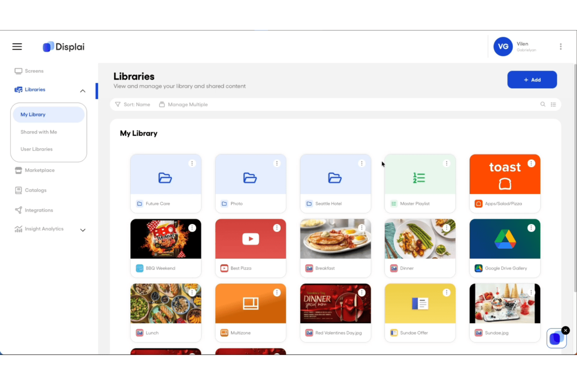Screen dimensions: 577x385
Task: Click the Displai logo
Action: click(x=64, y=47)
